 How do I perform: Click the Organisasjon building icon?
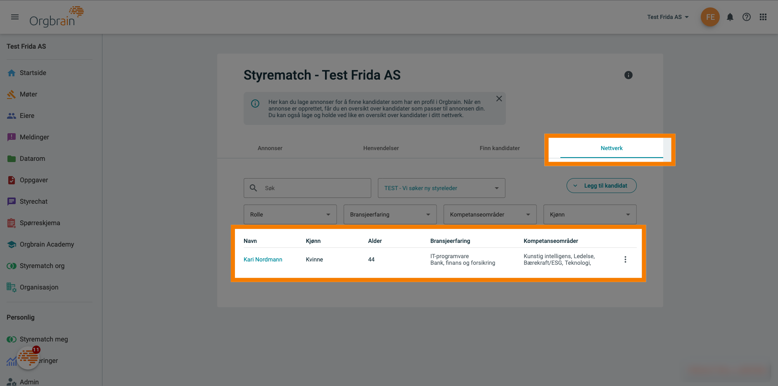pyautogui.click(x=12, y=287)
